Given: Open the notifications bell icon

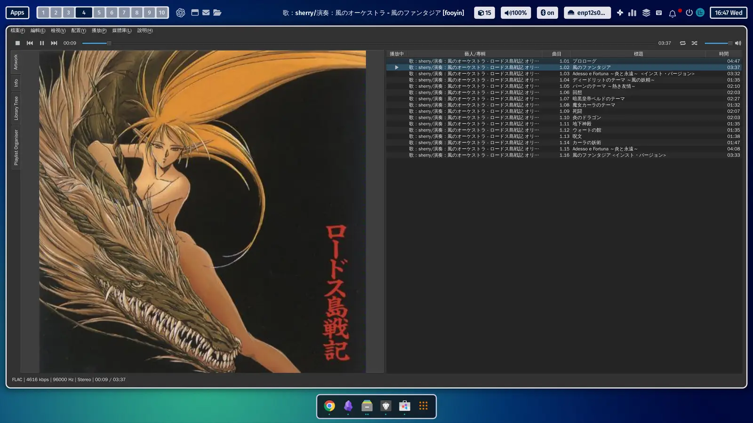Looking at the screenshot, I should tap(673, 13).
